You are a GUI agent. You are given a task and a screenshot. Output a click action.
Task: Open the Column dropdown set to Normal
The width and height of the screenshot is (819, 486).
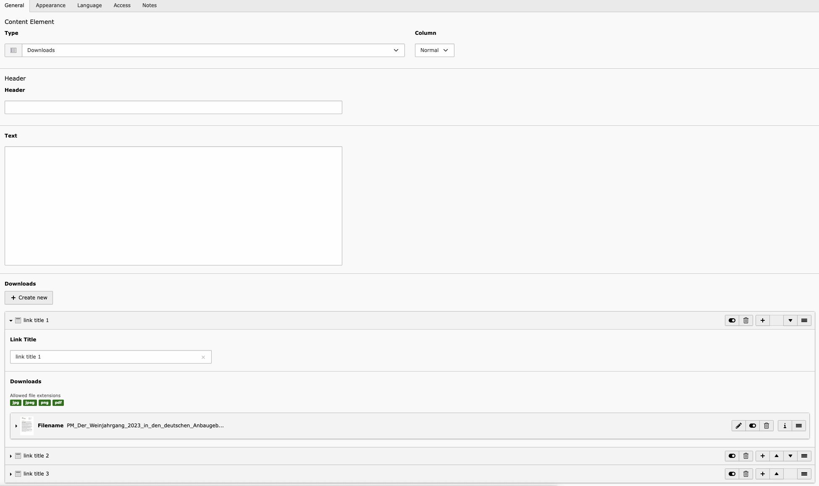pyautogui.click(x=434, y=50)
